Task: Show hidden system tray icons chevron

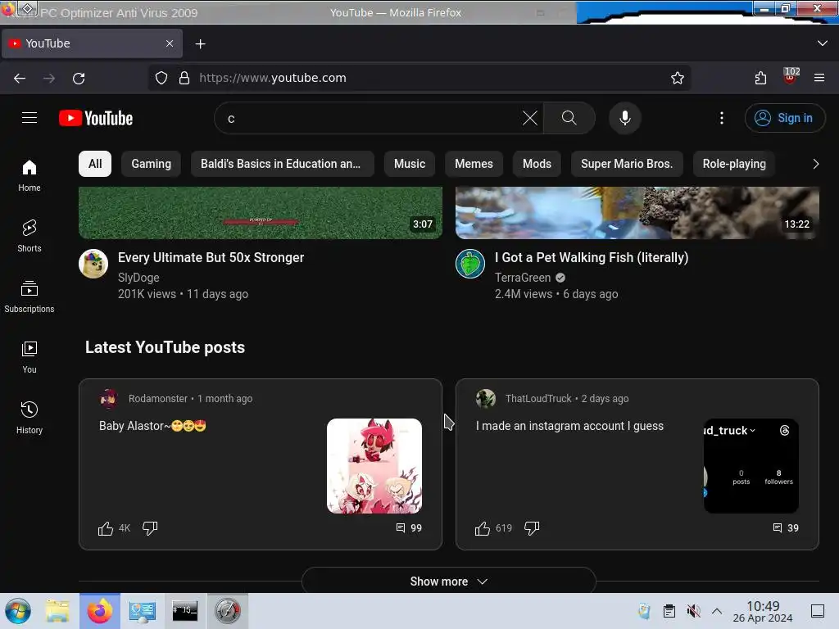Action: pyautogui.click(x=717, y=611)
